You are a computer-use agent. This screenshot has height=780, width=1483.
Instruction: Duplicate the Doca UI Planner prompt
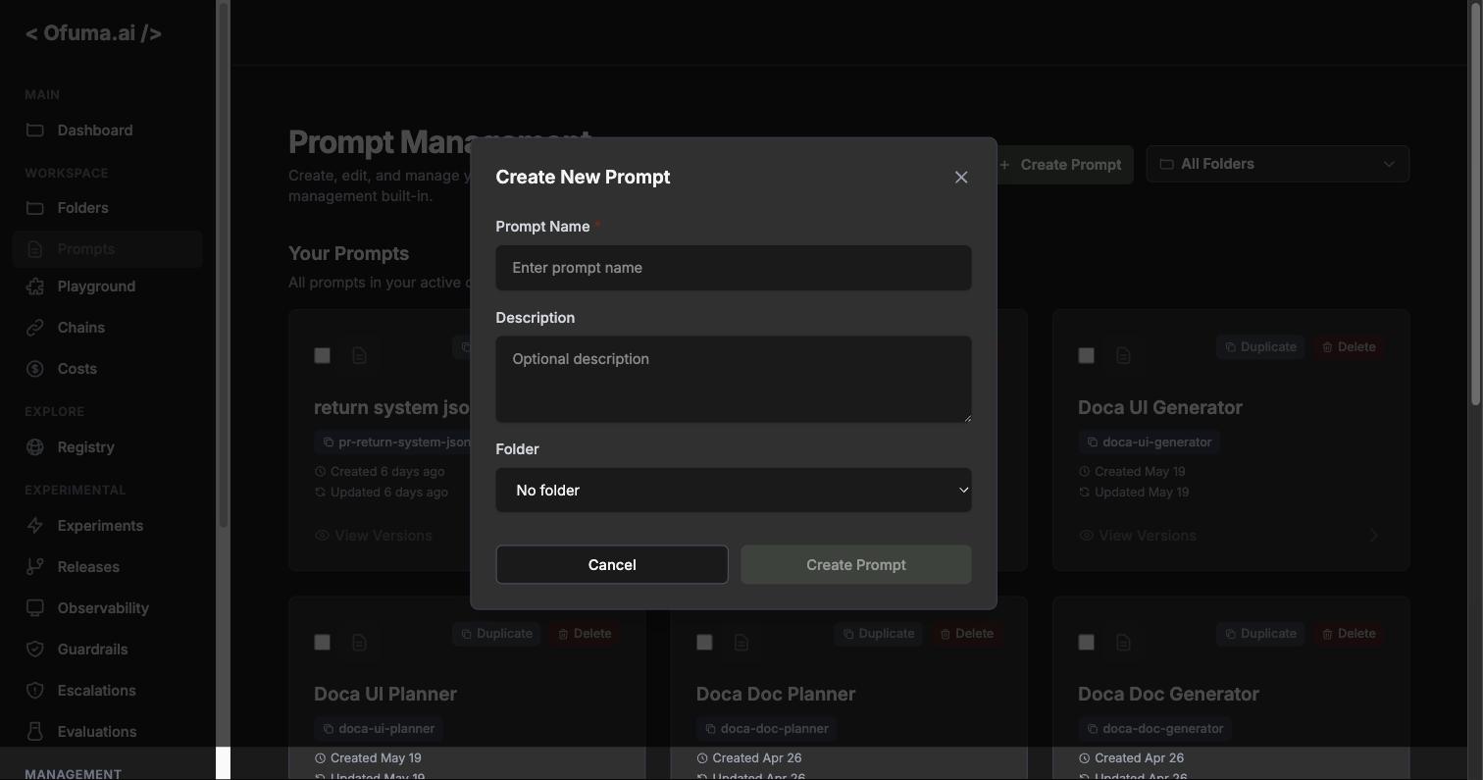click(496, 634)
